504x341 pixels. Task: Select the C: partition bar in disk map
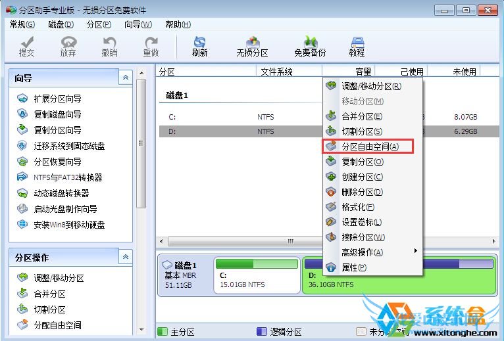257,275
